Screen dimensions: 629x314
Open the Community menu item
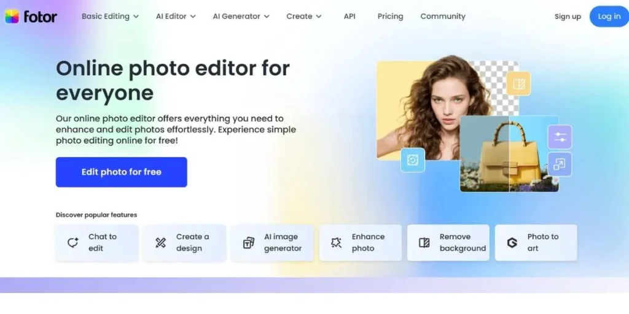442,17
